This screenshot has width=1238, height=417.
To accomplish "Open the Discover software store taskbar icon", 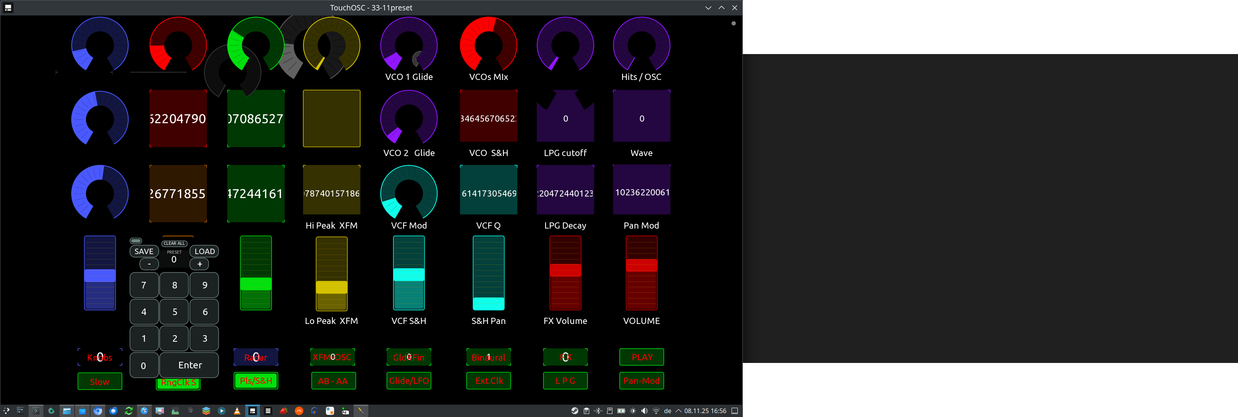I will [x=82, y=411].
